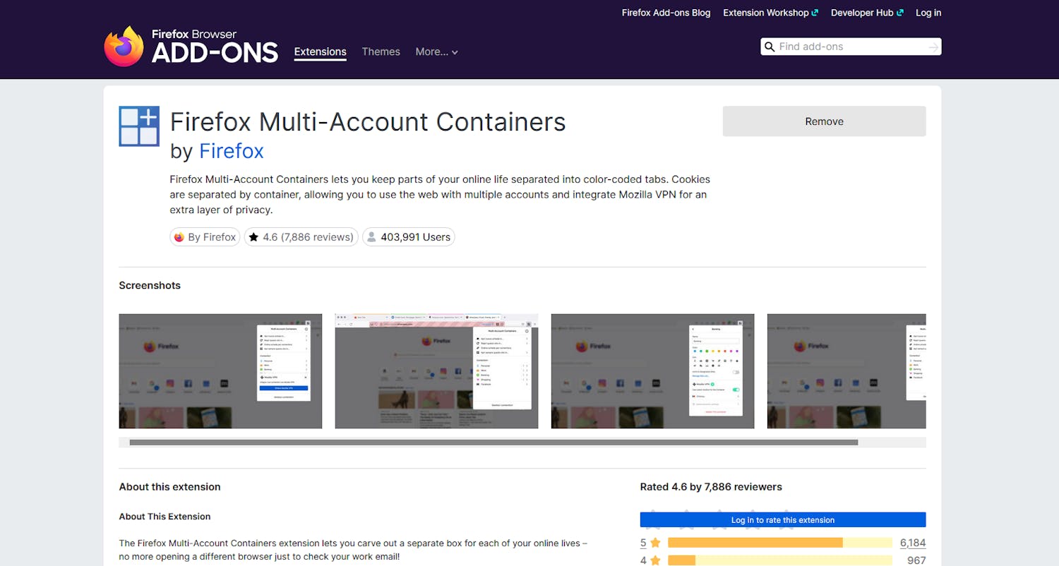Open the by Firefox author link
Screen dimensions: 1059x566
[x=232, y=151]
